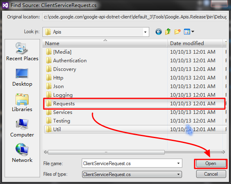
Task: Create a new folder icon
Action: [177, 32]
